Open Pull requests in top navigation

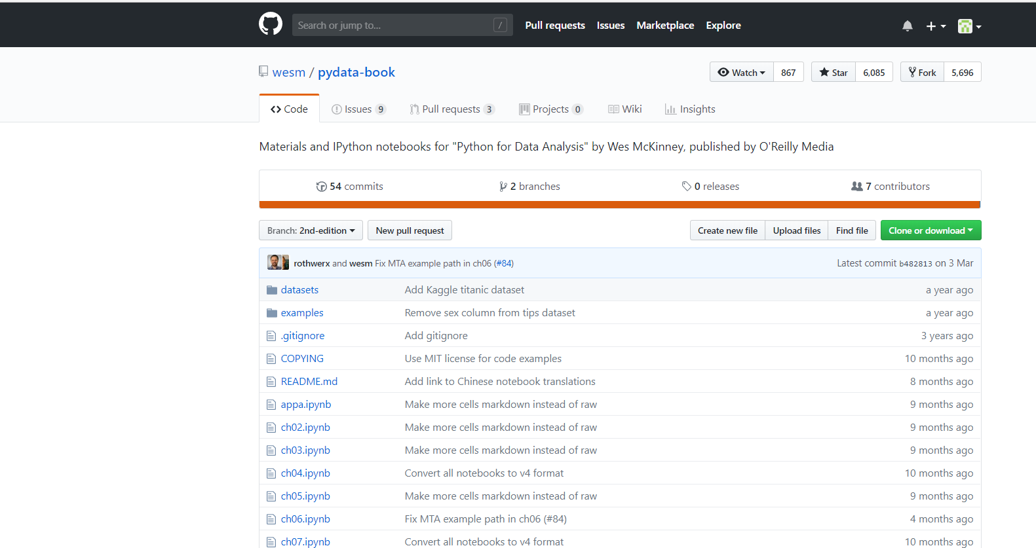(555, 25)
